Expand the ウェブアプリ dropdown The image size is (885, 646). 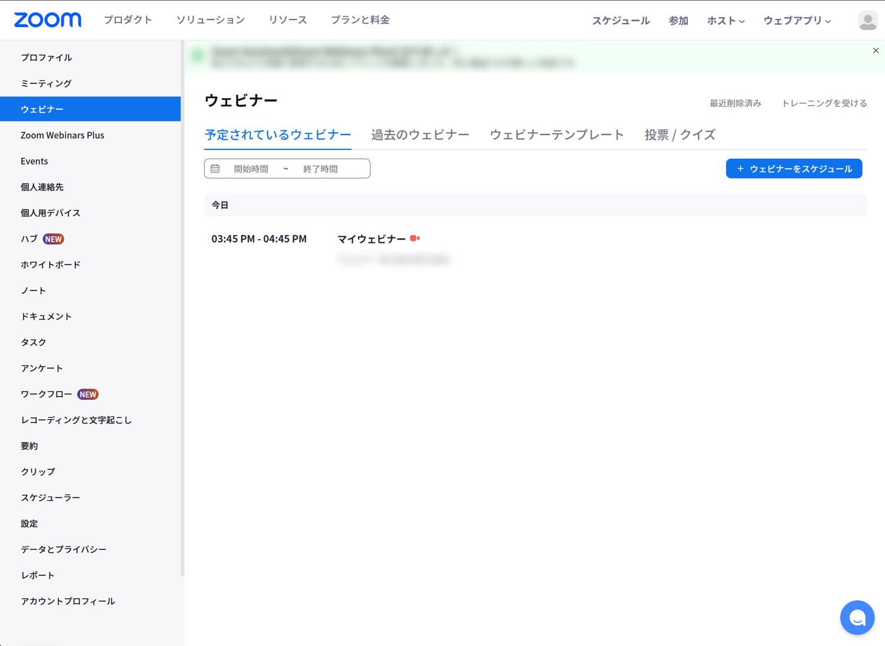click(x=797, y=21)
